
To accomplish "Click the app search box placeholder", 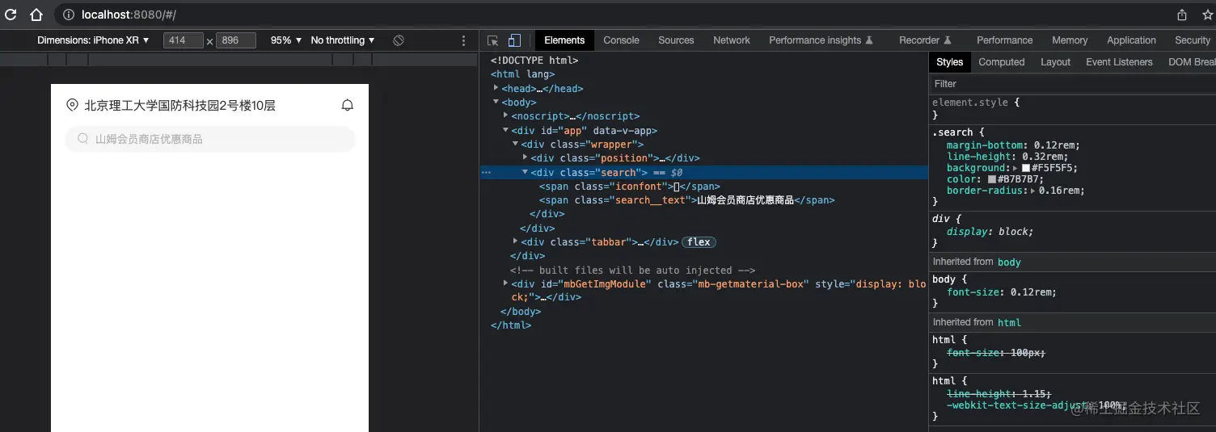I will (149, 139).
